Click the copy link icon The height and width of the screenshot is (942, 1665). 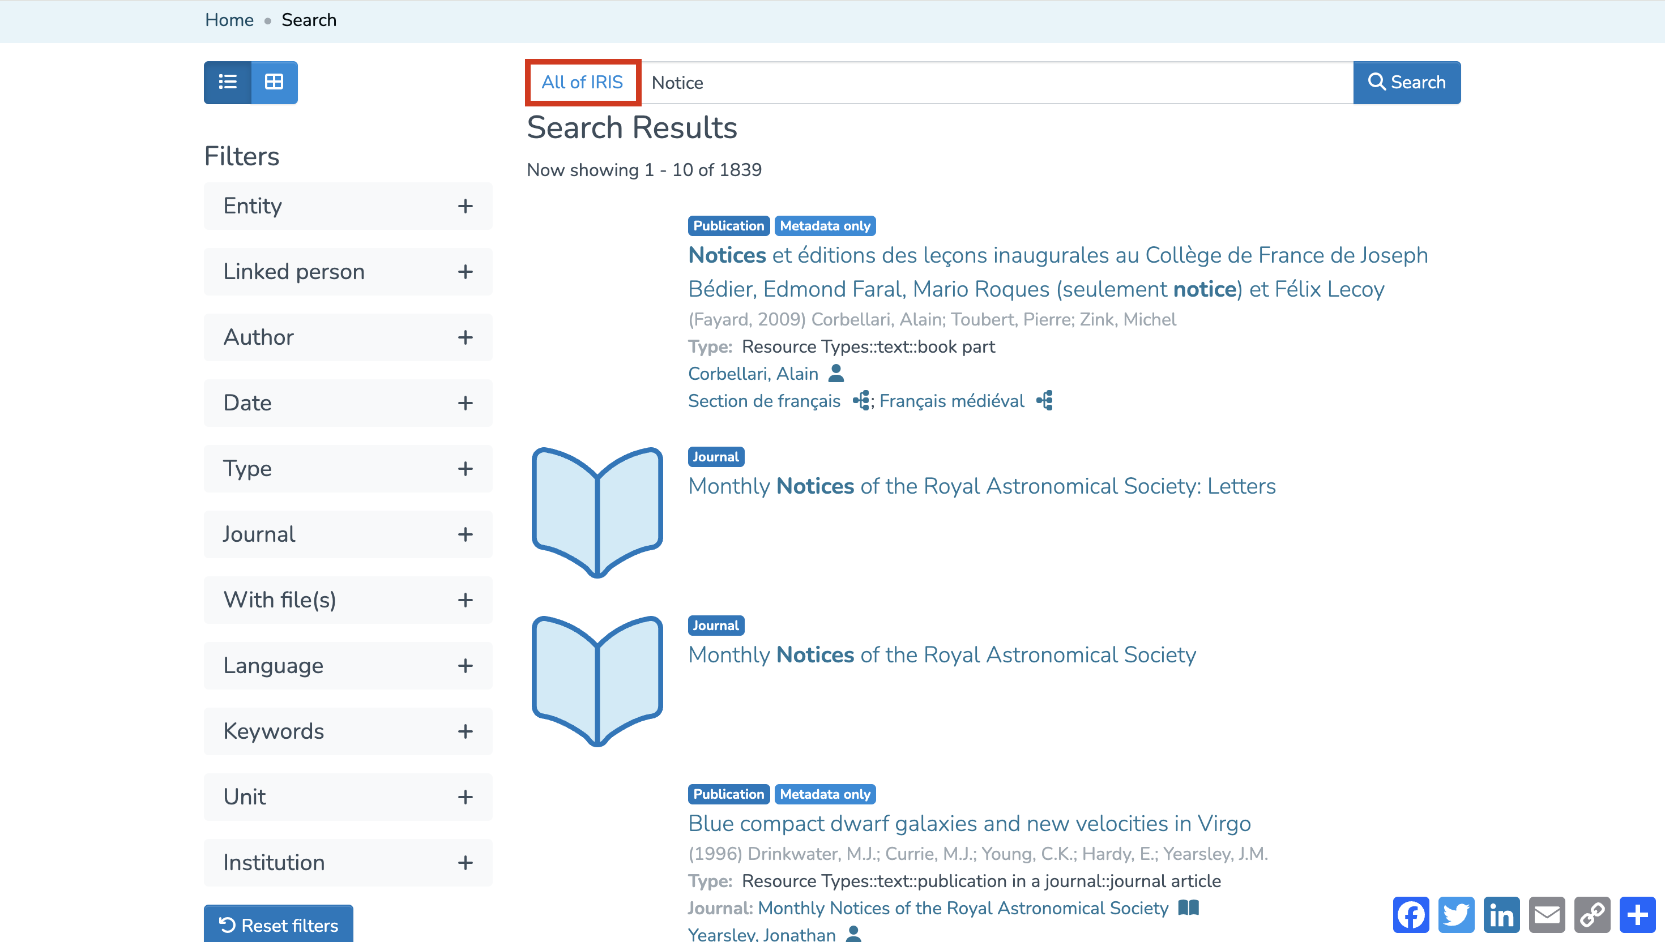tap(1592, 915)
